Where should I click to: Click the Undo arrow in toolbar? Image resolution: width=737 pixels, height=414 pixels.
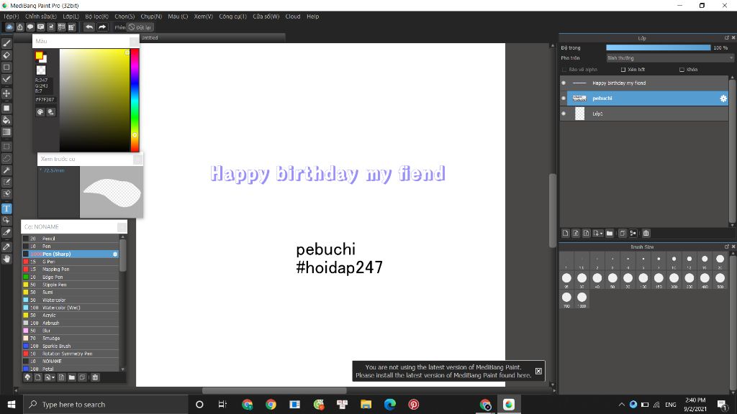pyautogui.click(x=89, y=27)
